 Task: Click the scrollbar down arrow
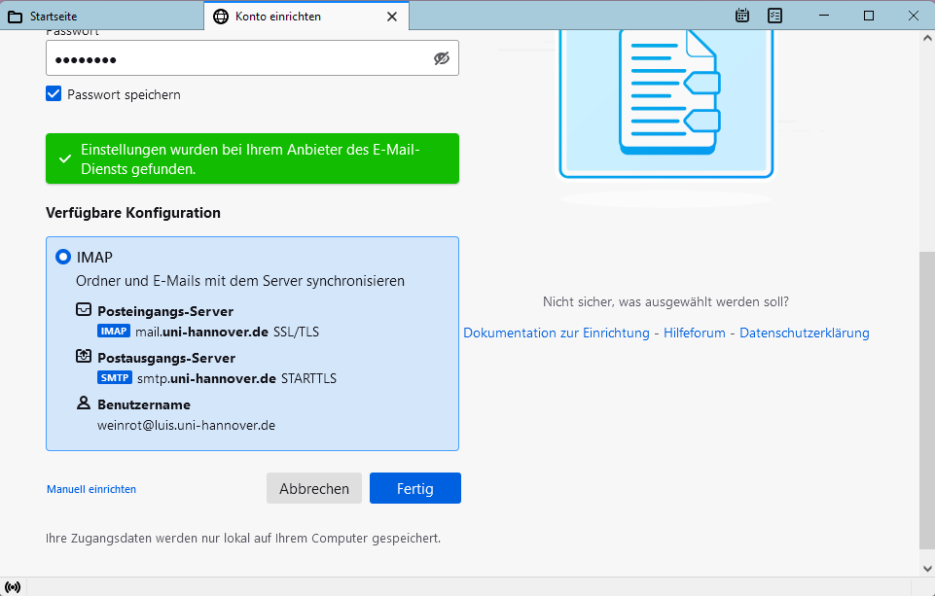tap(926, 567)
